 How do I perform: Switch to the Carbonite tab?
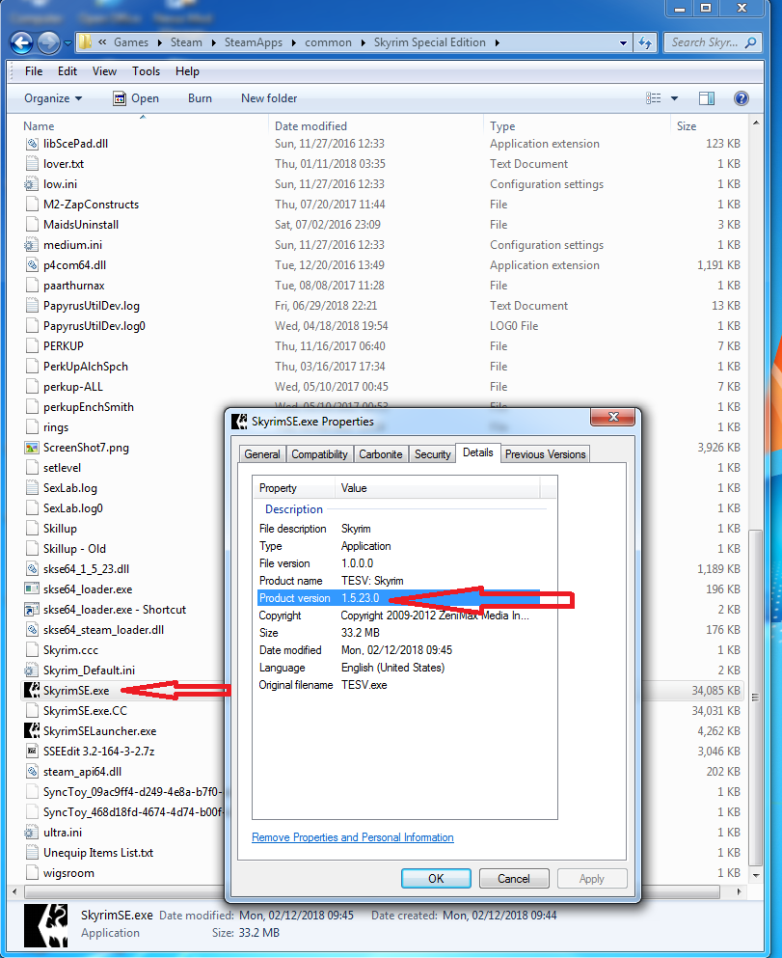380,454
